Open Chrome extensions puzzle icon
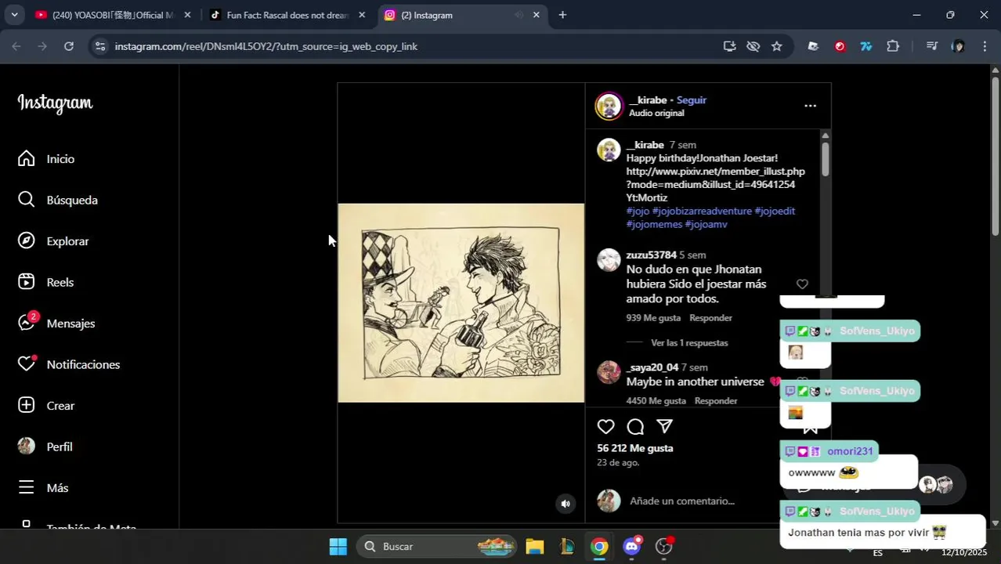 tap(893, 46)
